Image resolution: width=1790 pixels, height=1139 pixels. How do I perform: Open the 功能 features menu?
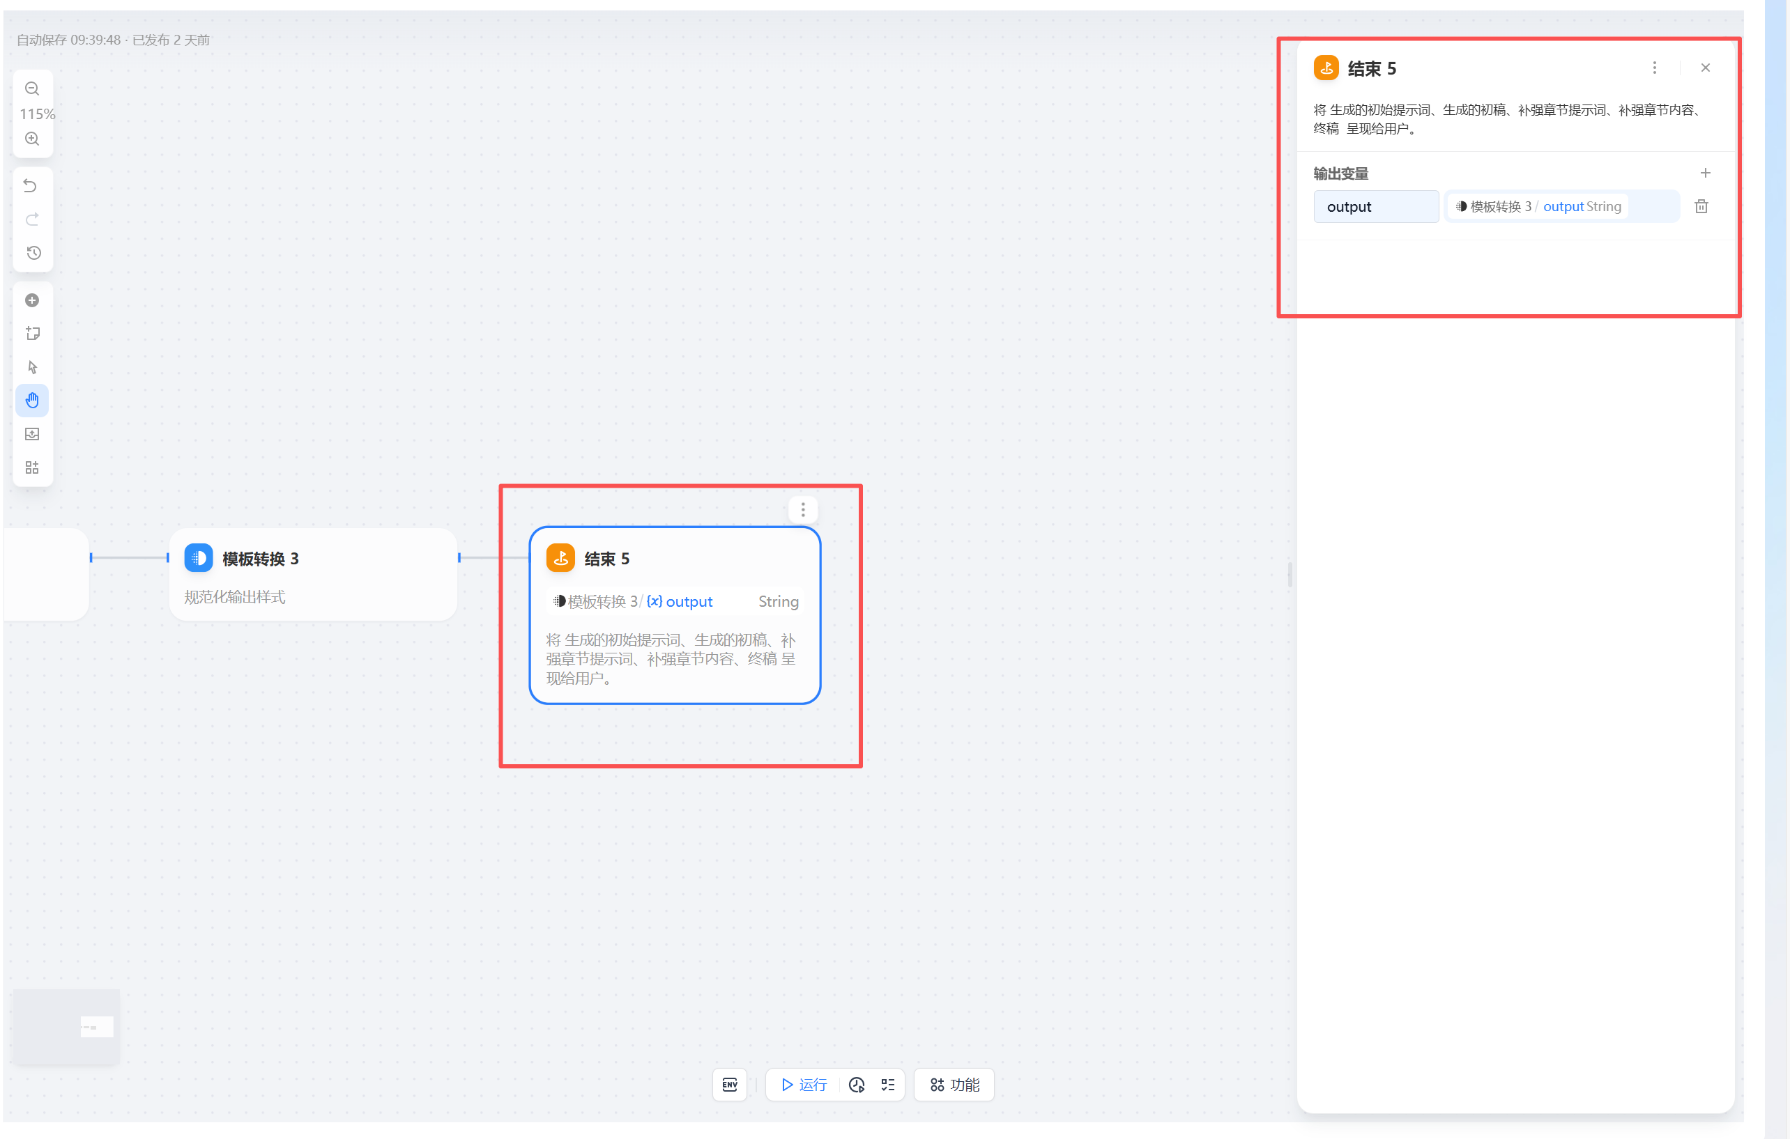(x=954, y=1085)
